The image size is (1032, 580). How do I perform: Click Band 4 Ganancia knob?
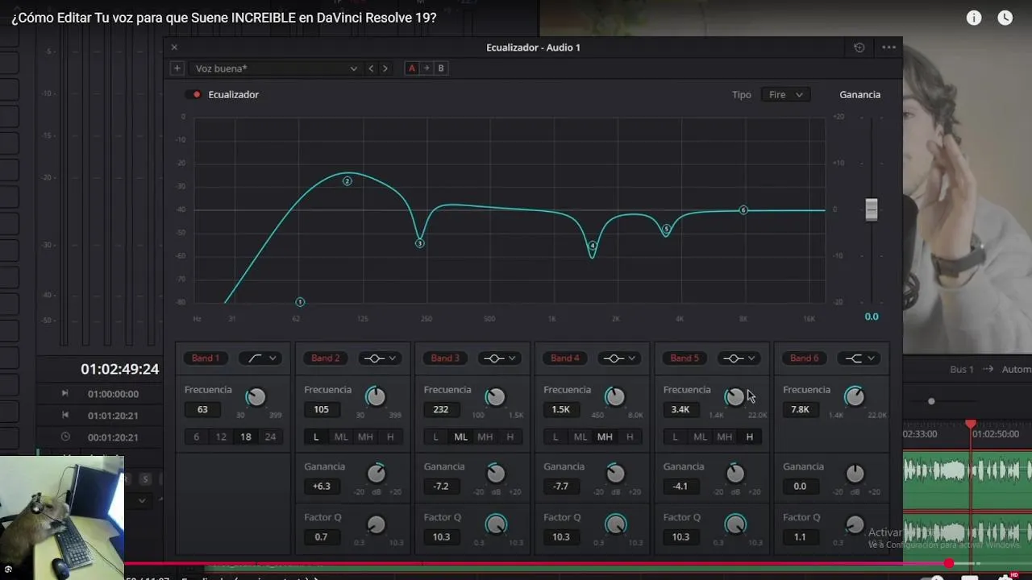(x=615, y=473)
